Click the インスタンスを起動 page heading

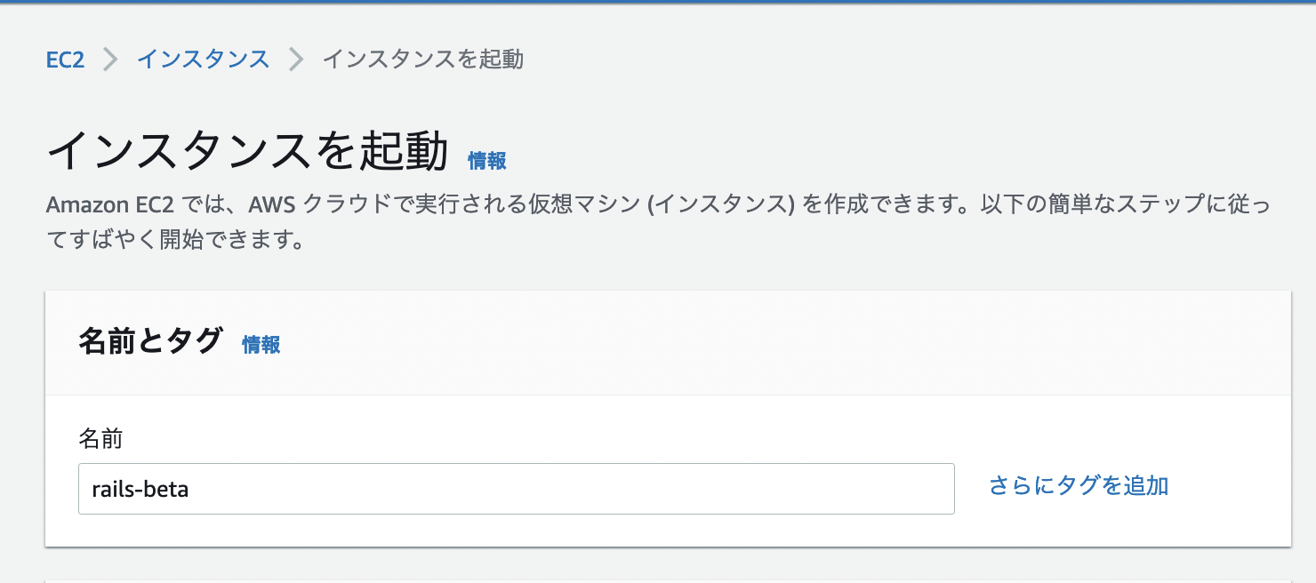pos(249,149)
